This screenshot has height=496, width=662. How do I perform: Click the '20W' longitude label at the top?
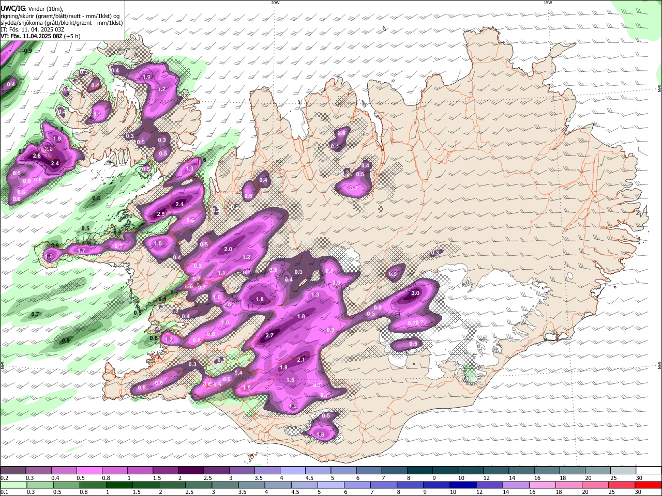275,3
